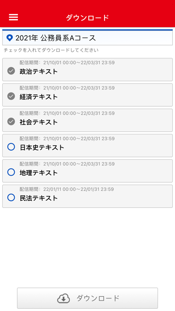175x311 pixels.
Task: Check the 日本史テキスト circle
Action: click(x=11, y=147)
